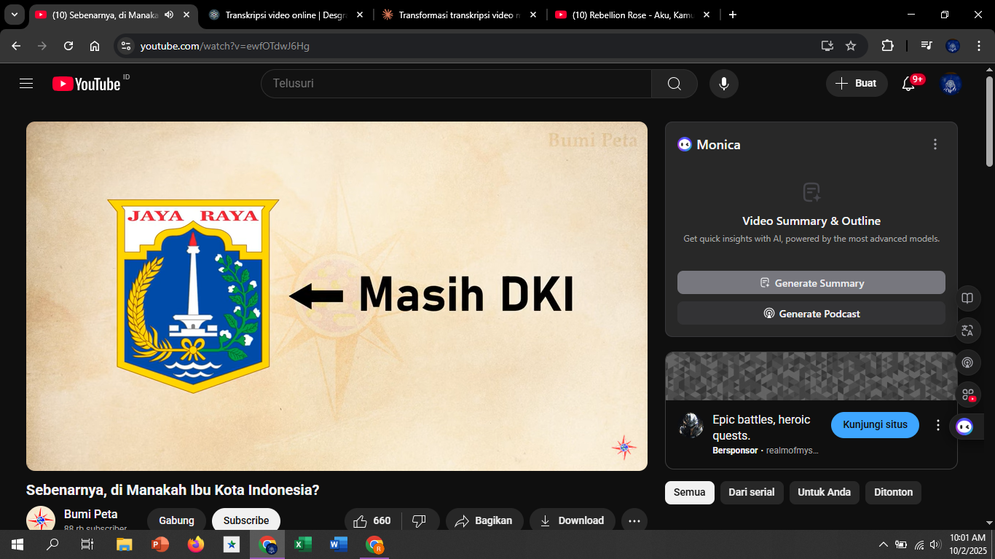Image resolution: width=995 pixels, height=559 pixels.
Task: Open Excel from the taskbar
Action: (302, 544)
